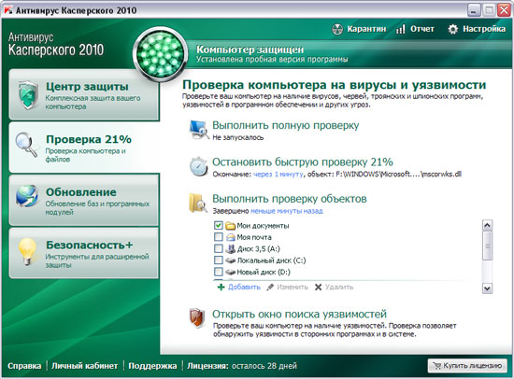The height and width of the screenshot is (379, 514).
Task: Open the Поддержка link
Action: point(152,366)
